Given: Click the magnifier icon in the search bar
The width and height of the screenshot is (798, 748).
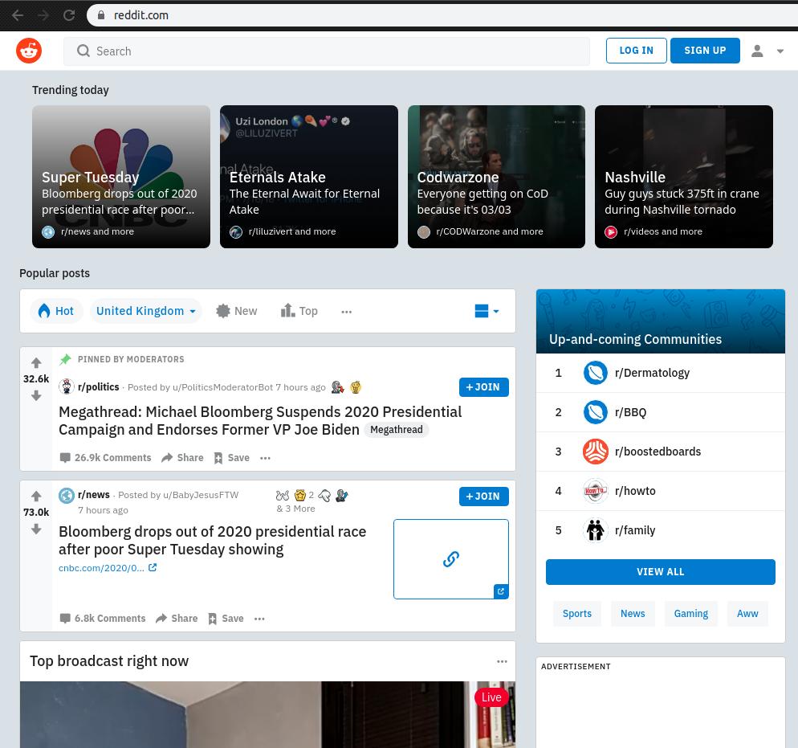Looking at the screenshot, I should [83, 51].
